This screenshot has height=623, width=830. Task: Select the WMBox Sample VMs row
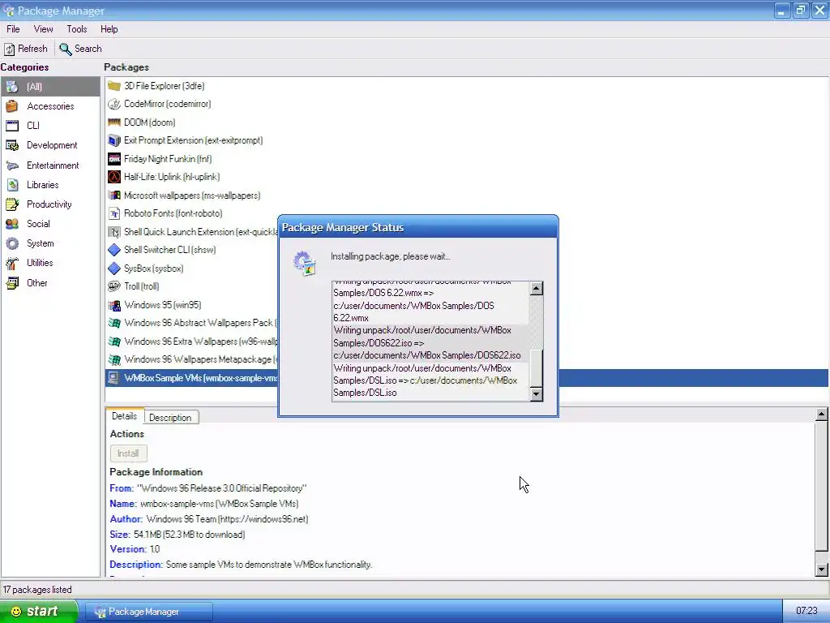coord(466,378)
